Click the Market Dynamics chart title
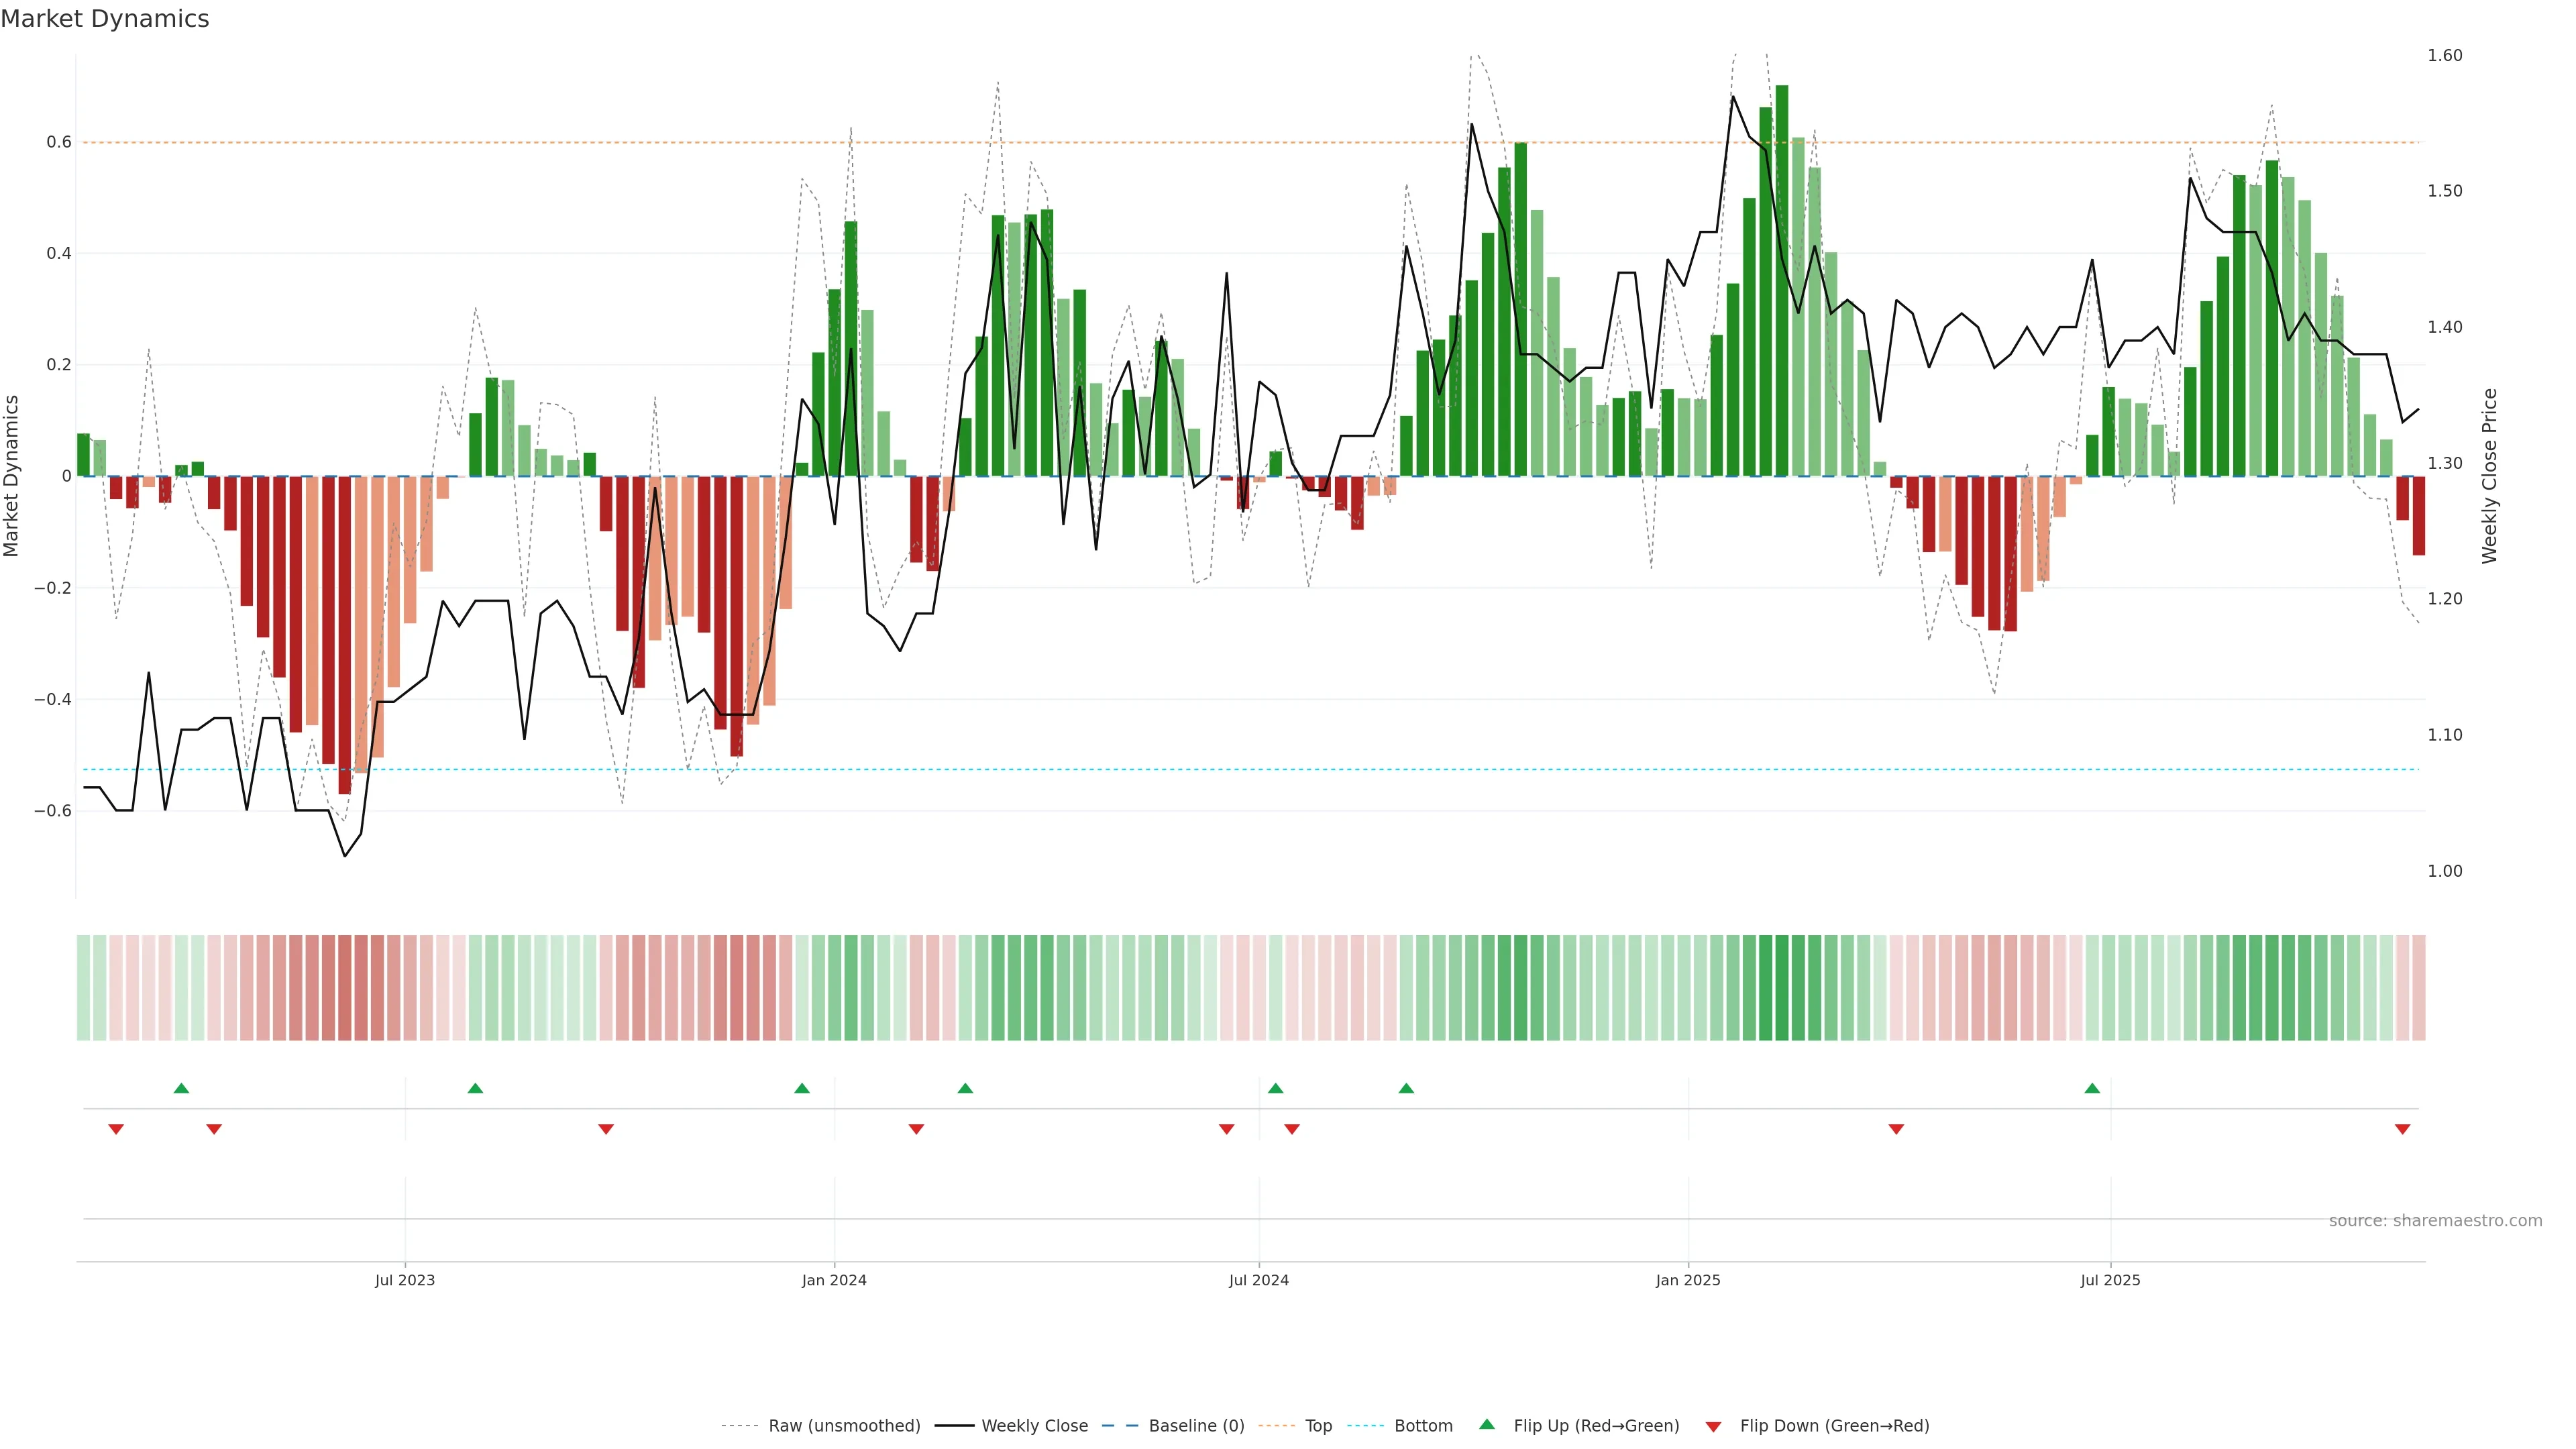Viewport: 2576px width, 1449px height. 105,19
